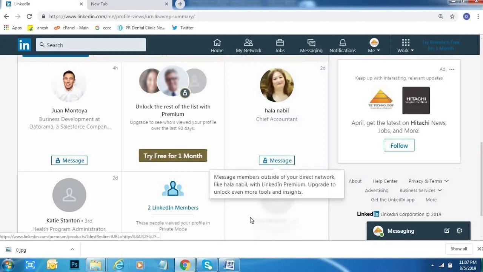Screen dimensions: 483x272
Task: Expand the Work apps grid menu
Action: [x=405, y=45]
